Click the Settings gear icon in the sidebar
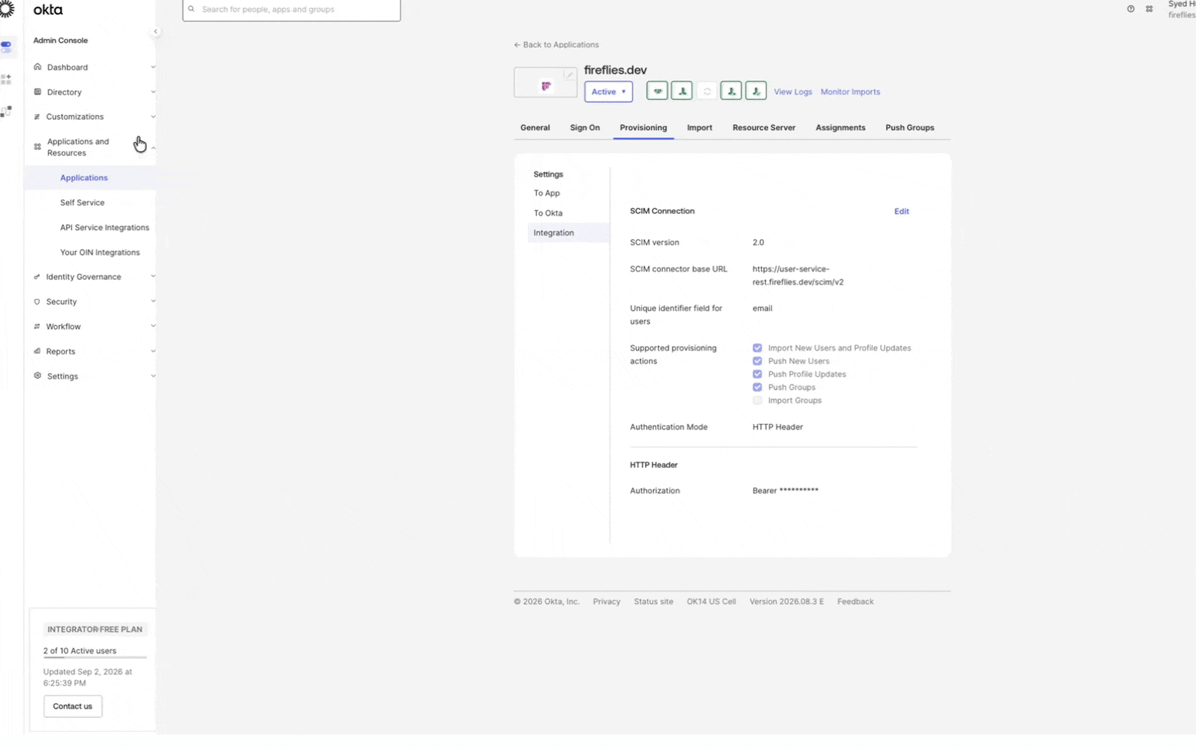The width and height of the screenshot is (1196, 749). 37,376
